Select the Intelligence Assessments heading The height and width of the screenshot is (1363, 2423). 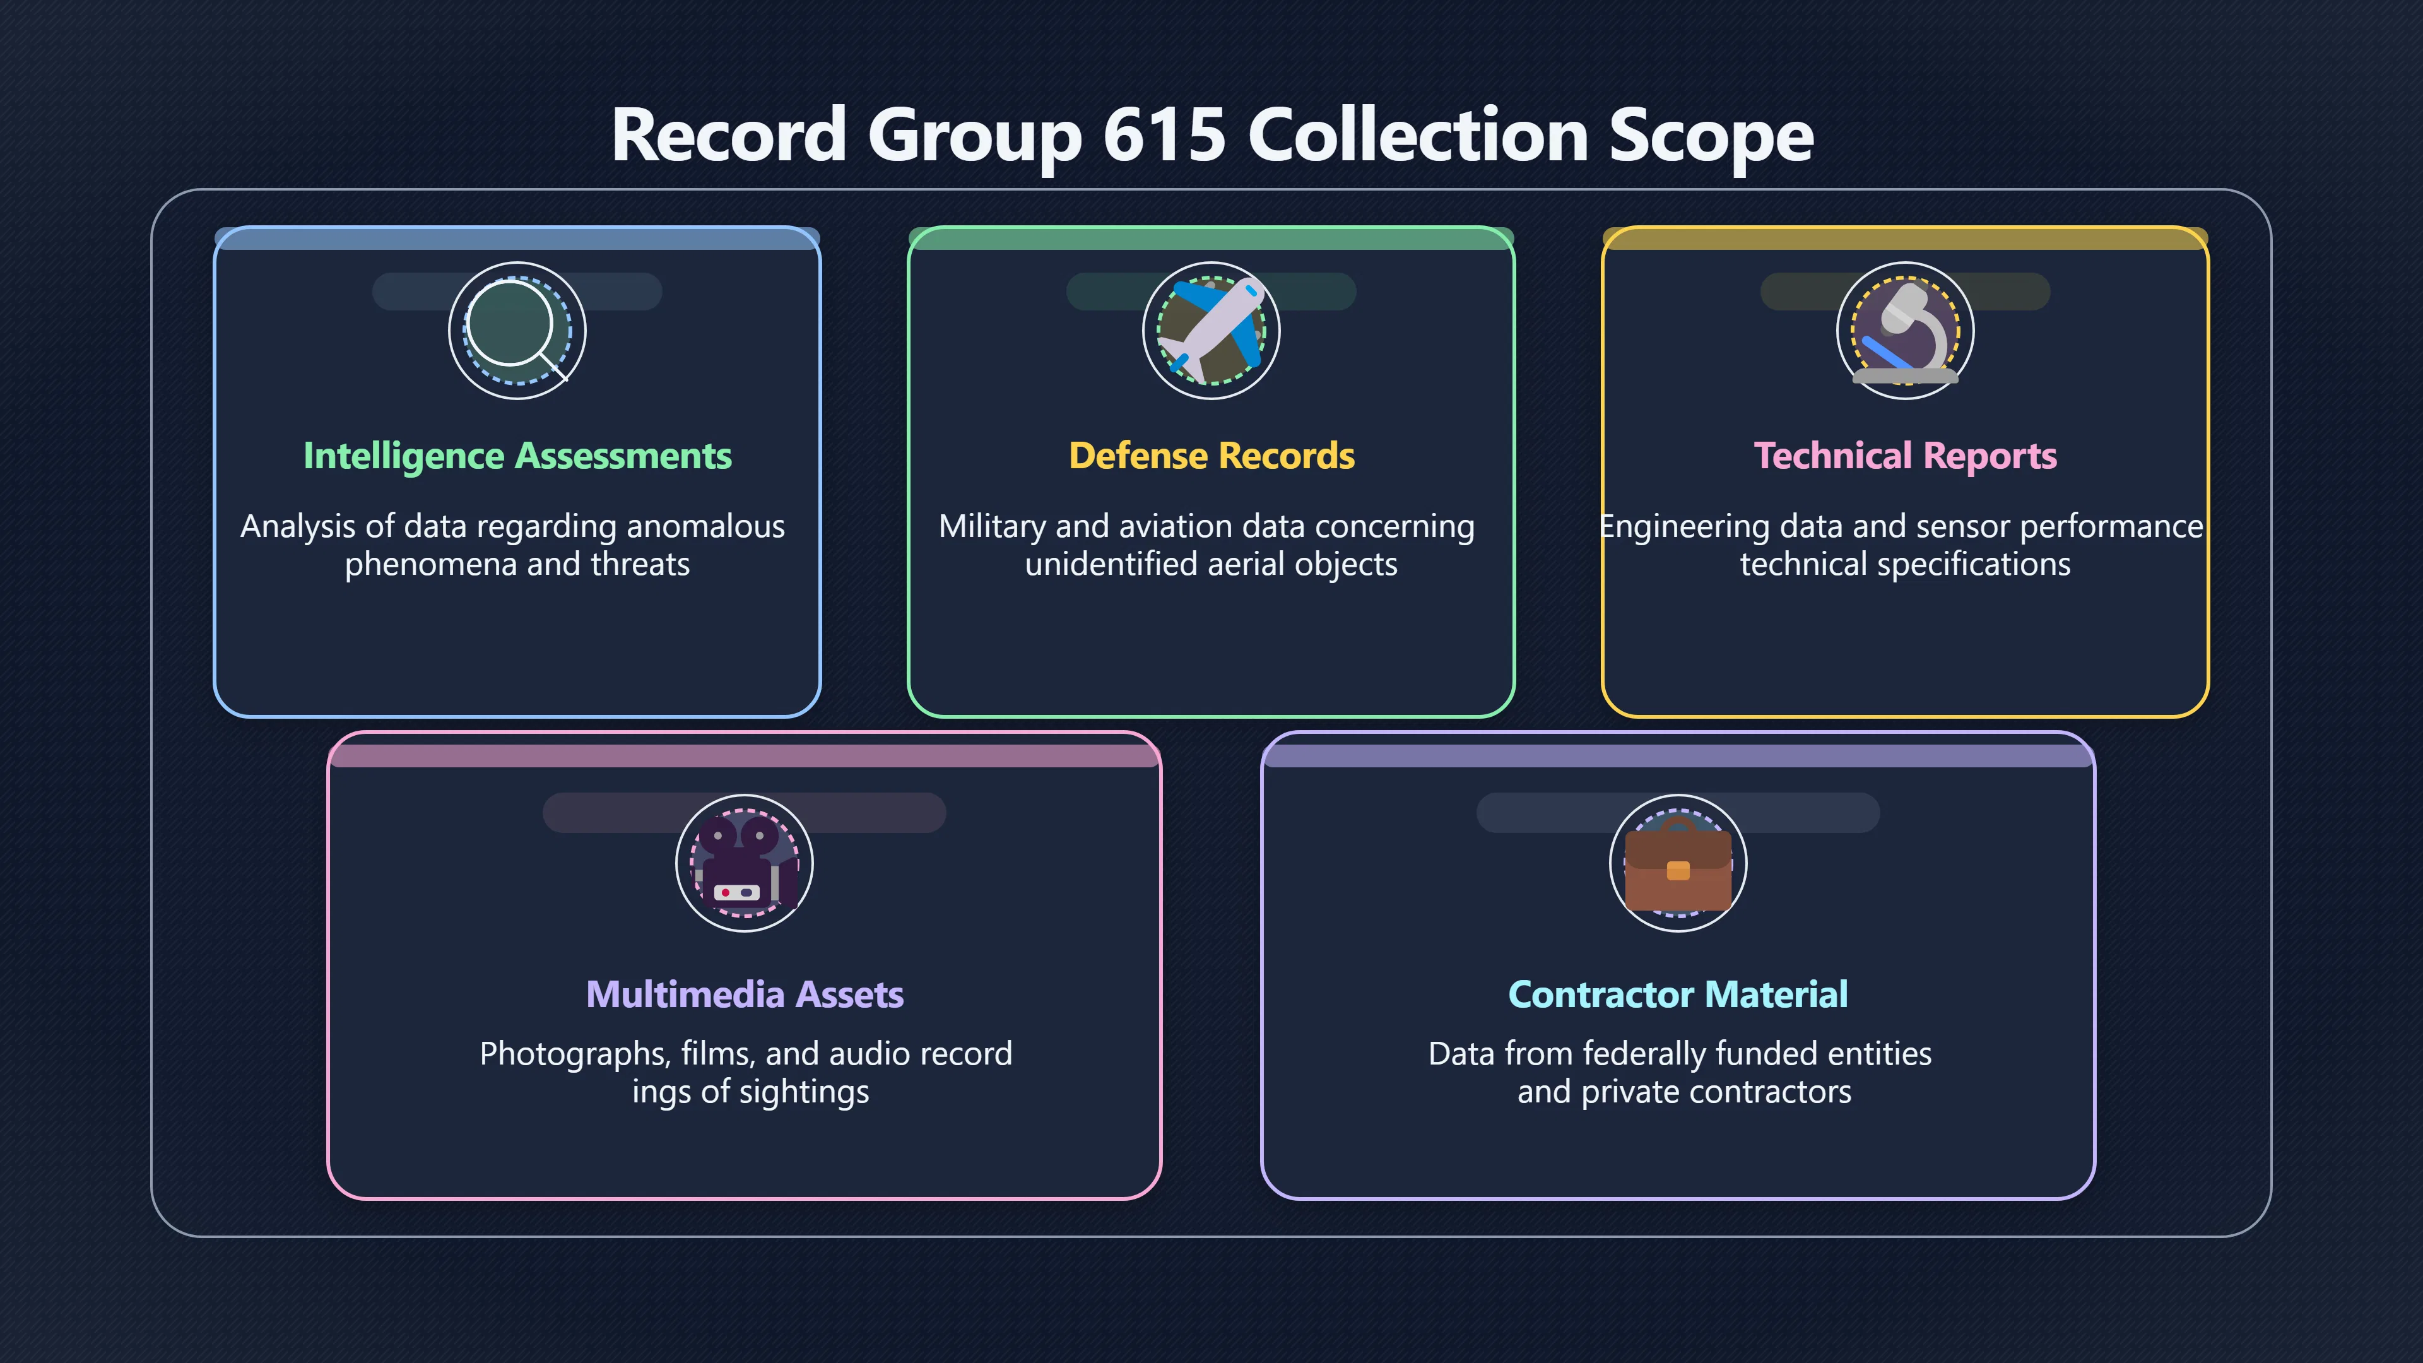(516, 456)
